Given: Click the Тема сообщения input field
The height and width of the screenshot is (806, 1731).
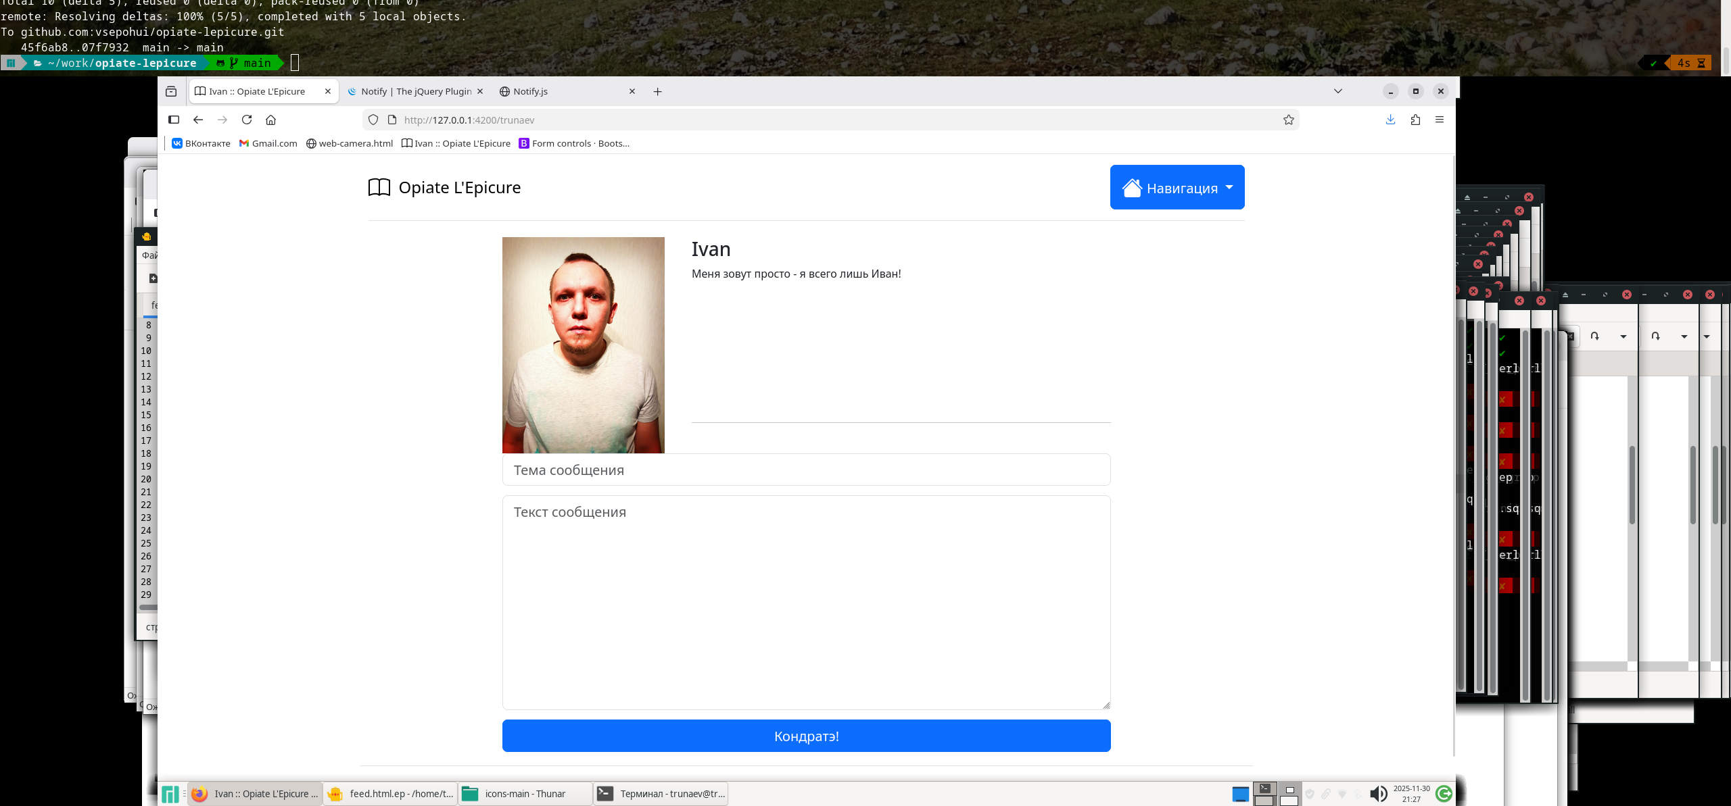Looking at the screenshot, I should pyautogui.click(x=806, y=470).
